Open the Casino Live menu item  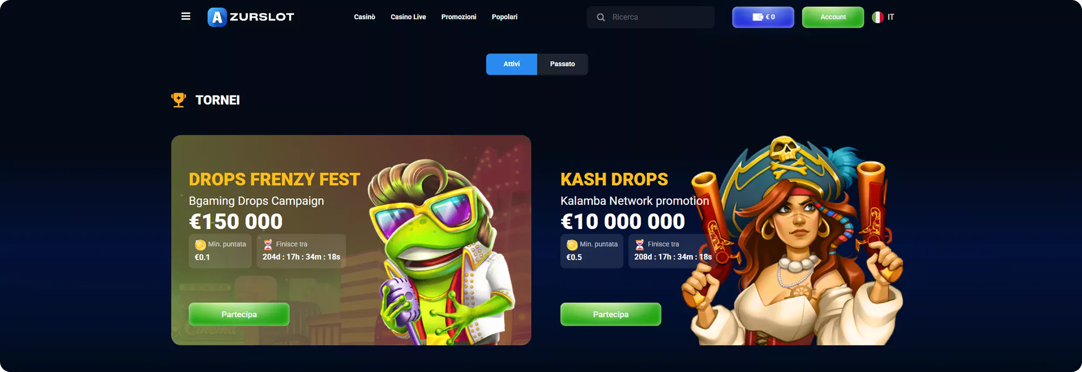(408, 17)
